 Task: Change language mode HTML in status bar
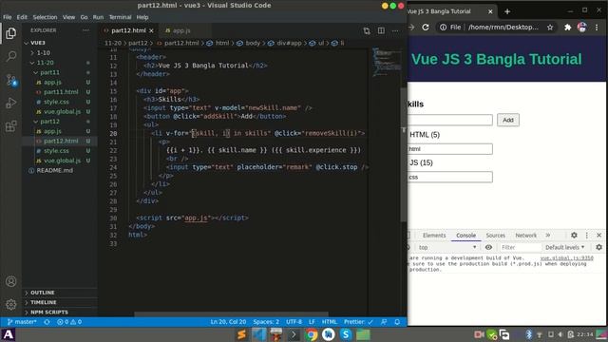pos(330,322)
